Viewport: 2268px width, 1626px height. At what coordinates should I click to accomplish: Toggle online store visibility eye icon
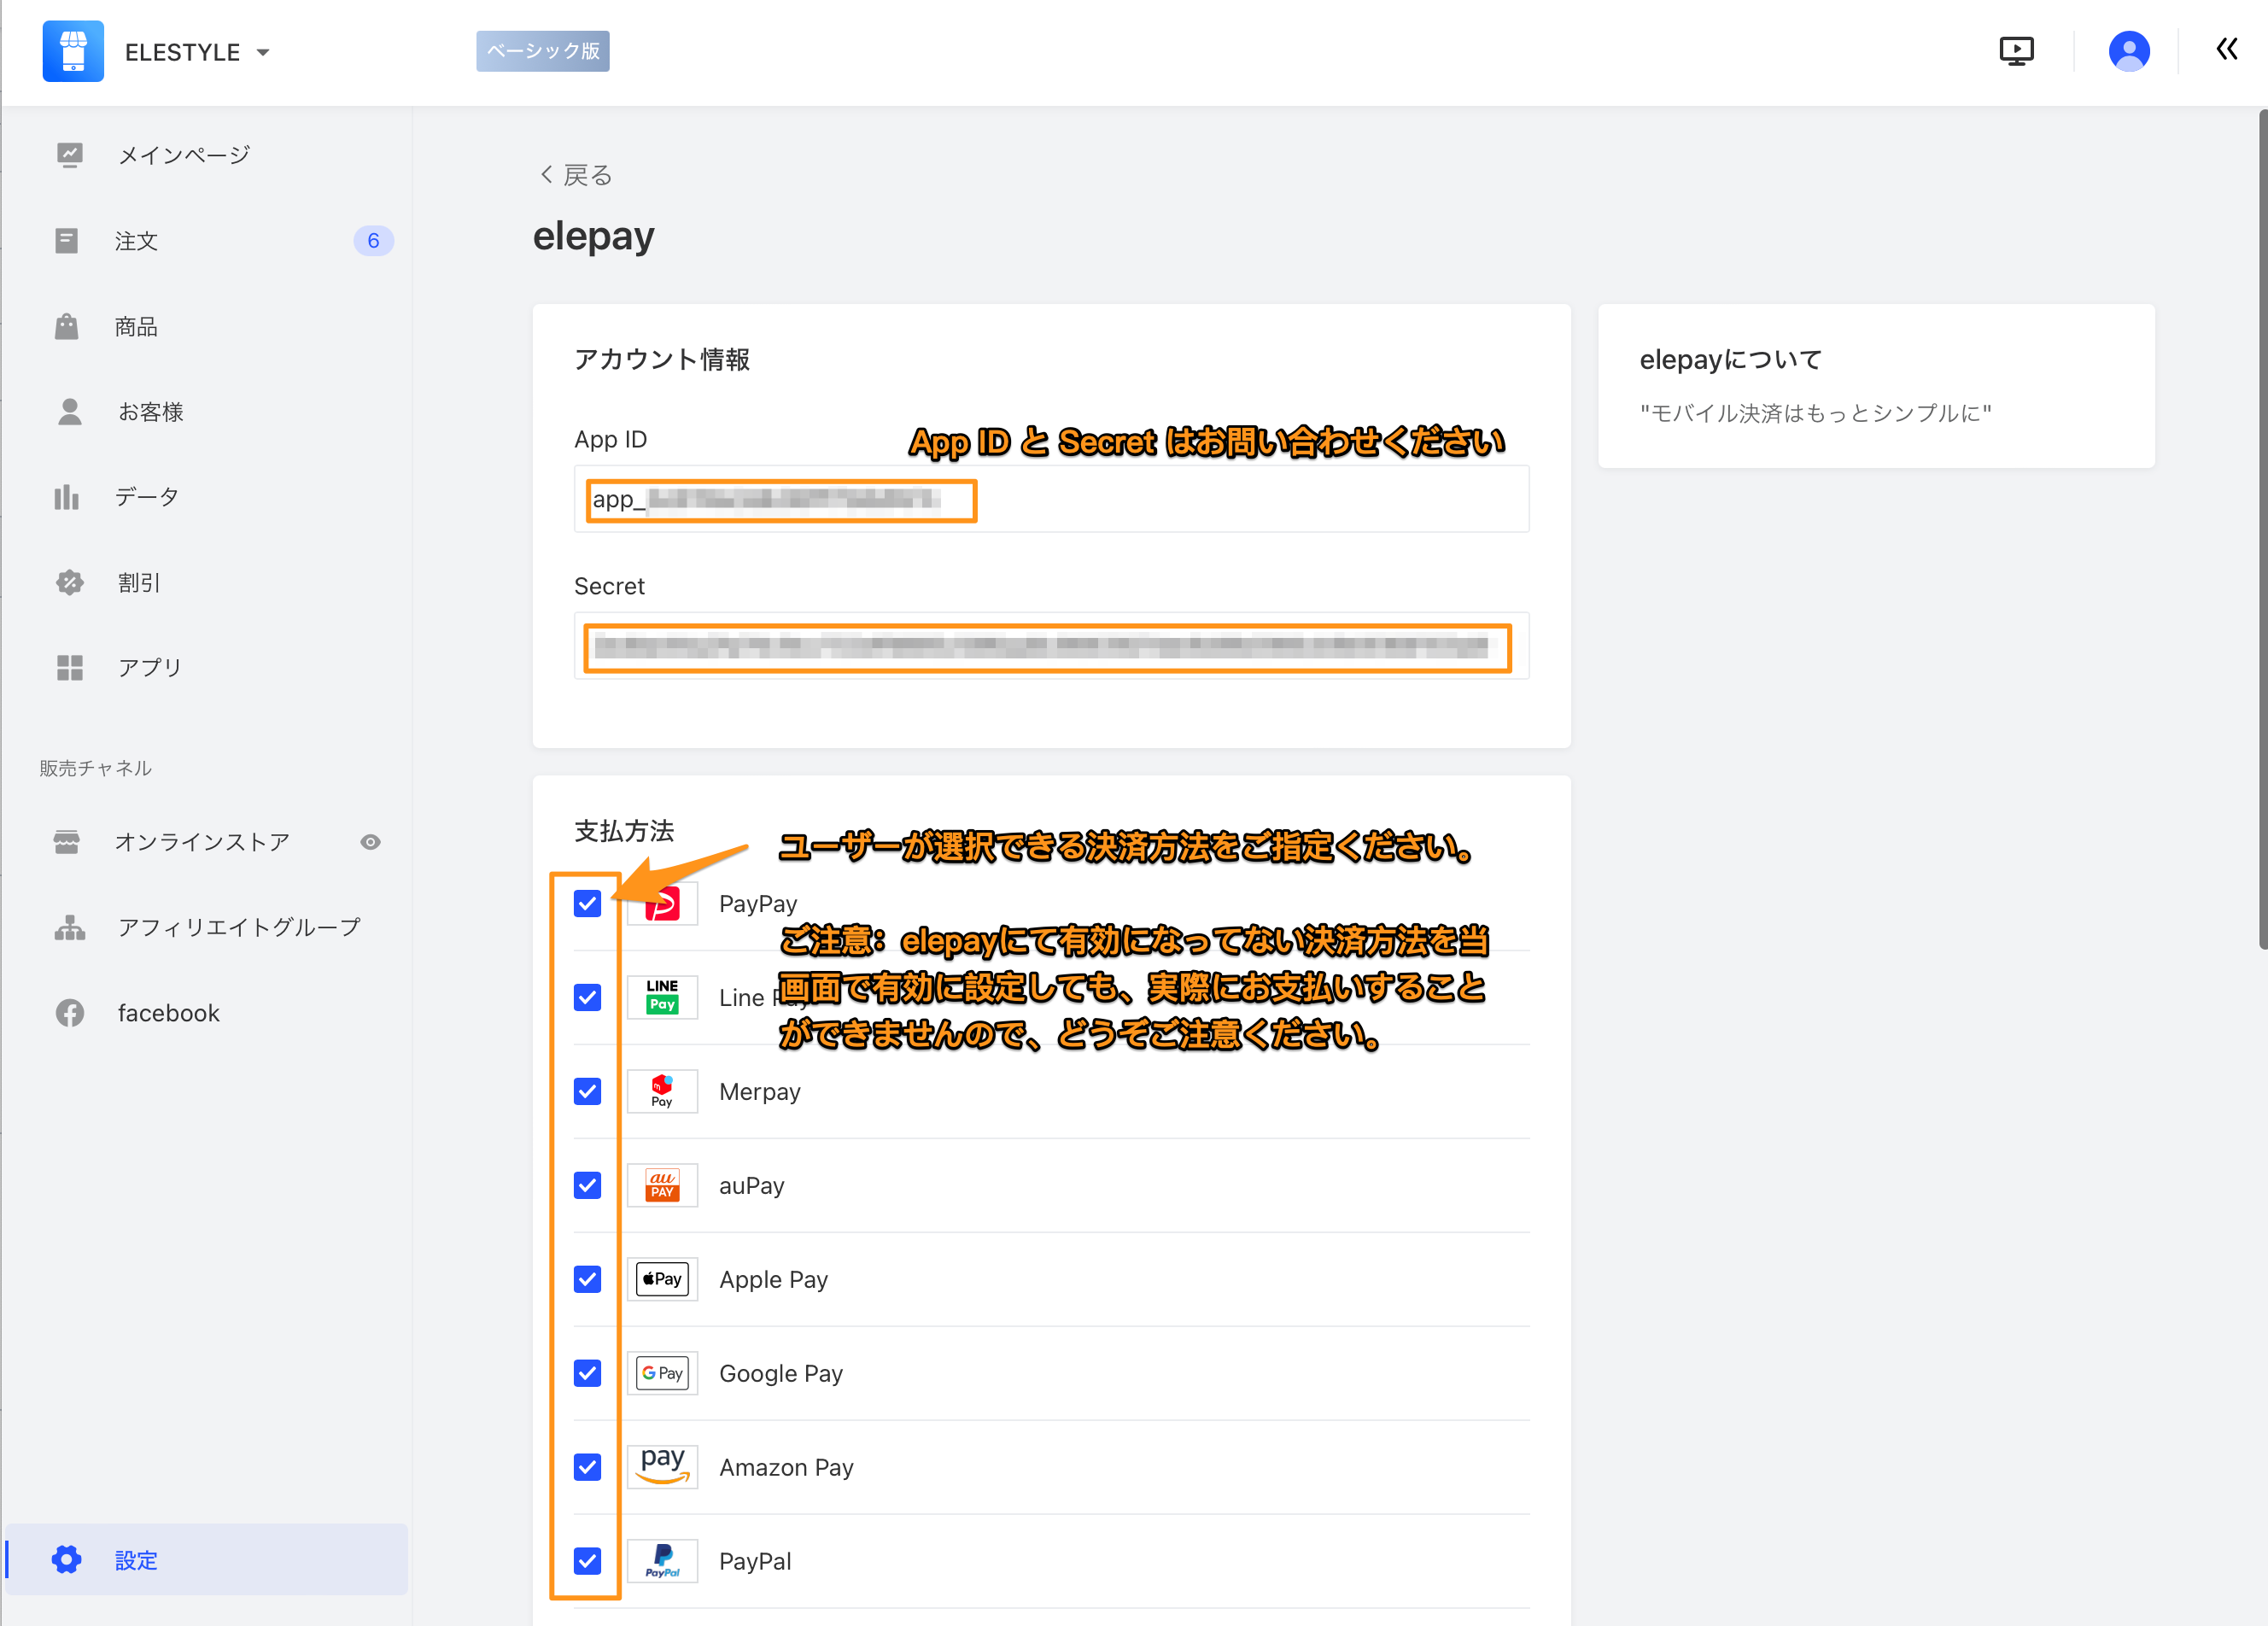(370, 842)
